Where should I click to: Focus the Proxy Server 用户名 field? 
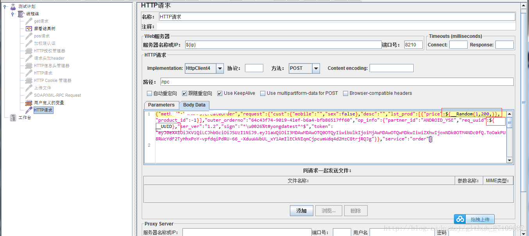[402, 232]
